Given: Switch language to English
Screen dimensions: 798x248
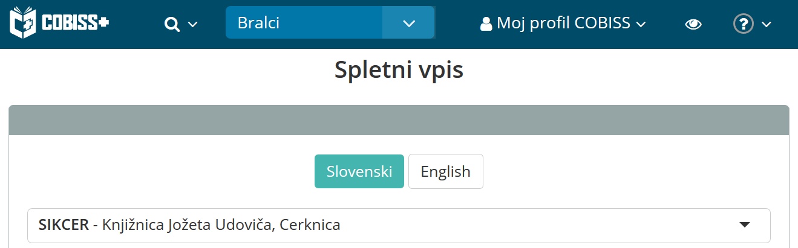Looking at the screenshot, I should pos(446,171).
